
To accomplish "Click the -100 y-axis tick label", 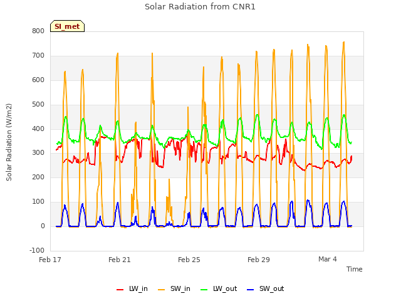I will coord(37,250).
